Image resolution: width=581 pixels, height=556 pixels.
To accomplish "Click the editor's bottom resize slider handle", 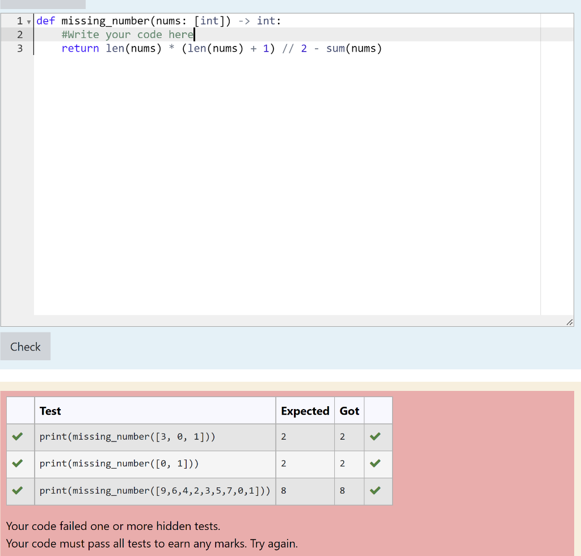I will click(x=570, y=322).
